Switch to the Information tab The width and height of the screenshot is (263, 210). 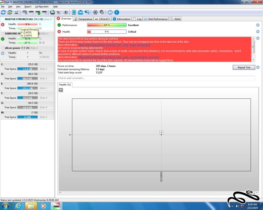tap(122, 19)
